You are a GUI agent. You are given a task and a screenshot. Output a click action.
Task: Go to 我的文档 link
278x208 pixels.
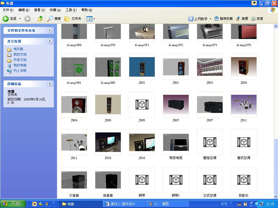[20, 54]
